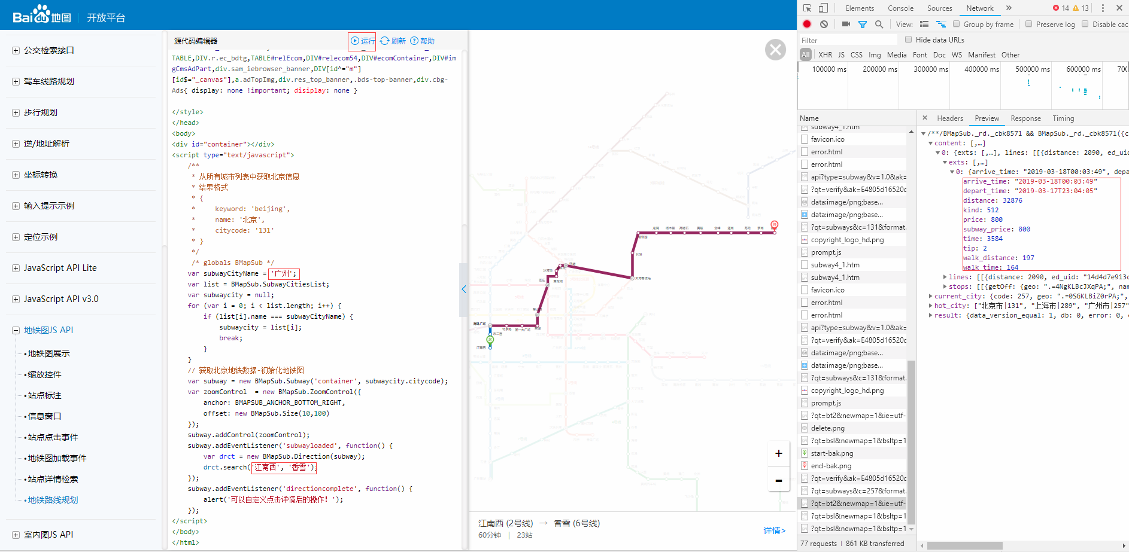Toggle the network filter funnel icon

point(863,25)
